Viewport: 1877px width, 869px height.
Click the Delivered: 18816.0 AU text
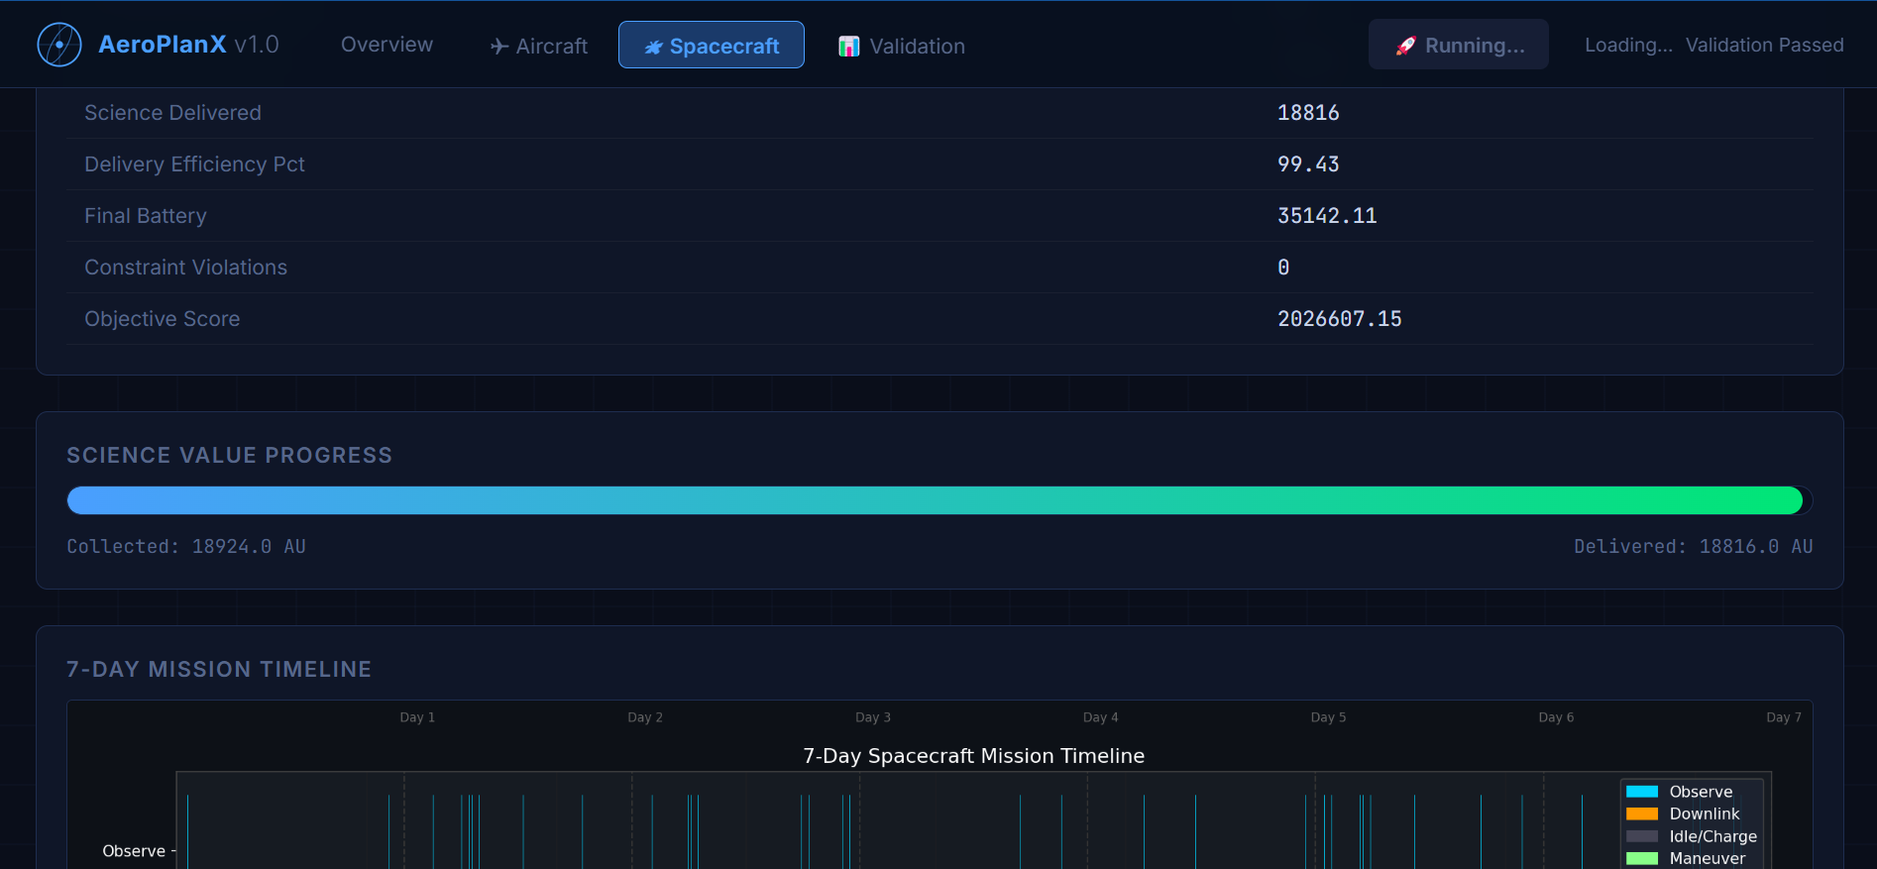pyautogui.click(x=1694, y=547)
